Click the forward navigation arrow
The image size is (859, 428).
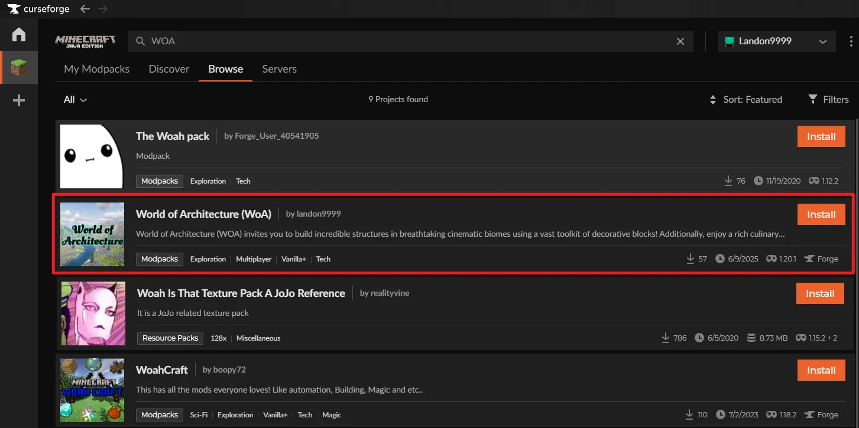click(x=103, y=9)
